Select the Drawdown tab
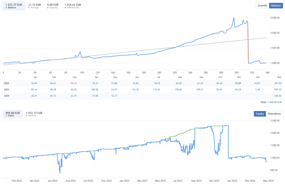This screenshot has width=285, height=185. click(274, 114)
